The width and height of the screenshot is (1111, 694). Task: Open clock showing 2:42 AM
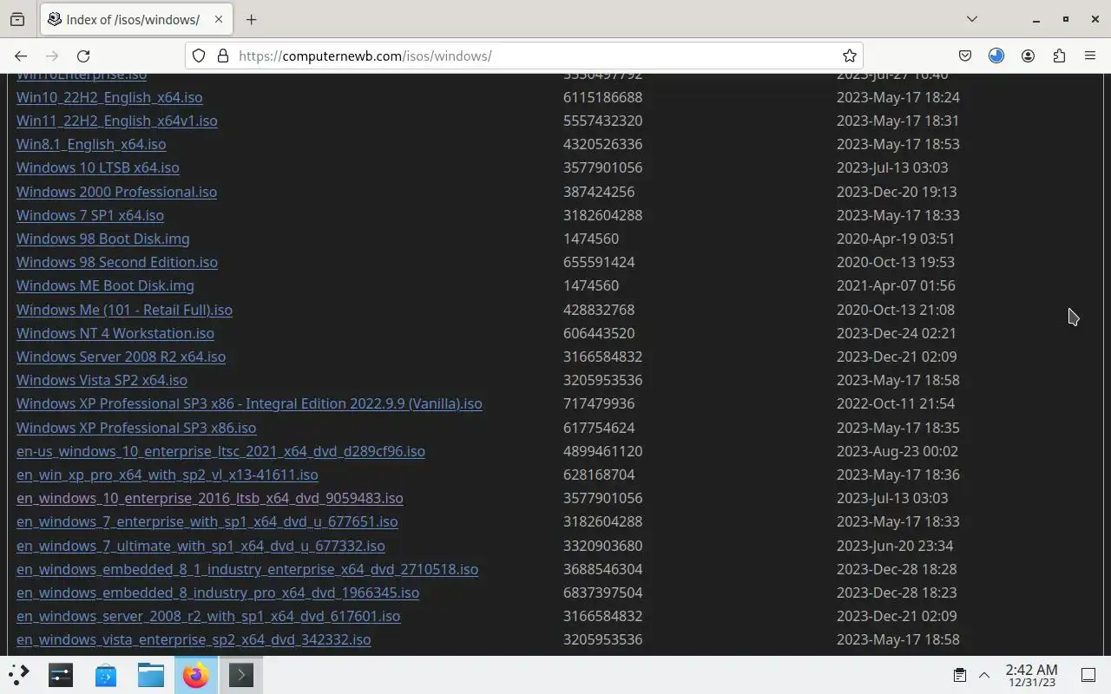(x=1031, y=675)
